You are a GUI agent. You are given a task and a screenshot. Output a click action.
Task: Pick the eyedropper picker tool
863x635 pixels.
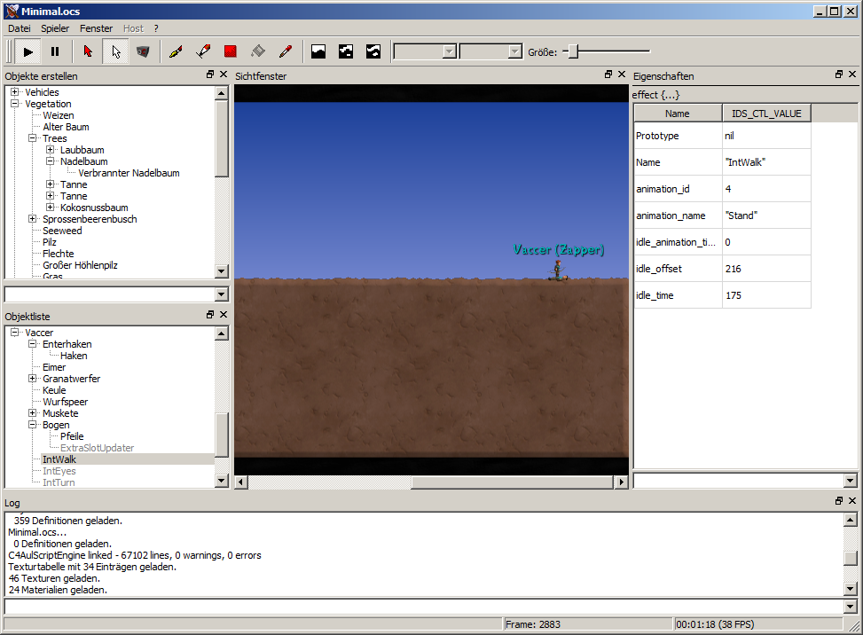pyautogui.click(x=285, y=51)
